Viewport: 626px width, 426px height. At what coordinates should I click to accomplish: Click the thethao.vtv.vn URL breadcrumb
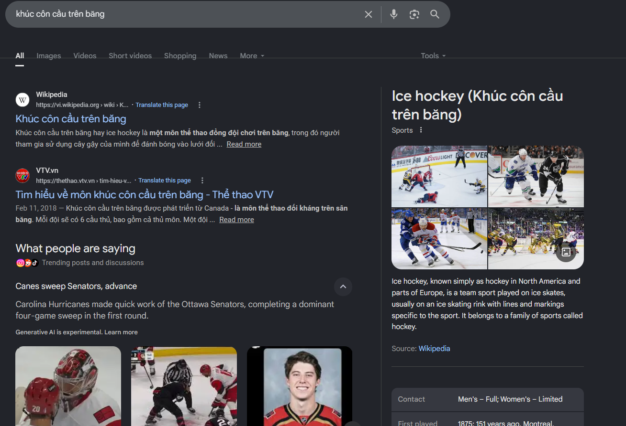click(84, 181)
